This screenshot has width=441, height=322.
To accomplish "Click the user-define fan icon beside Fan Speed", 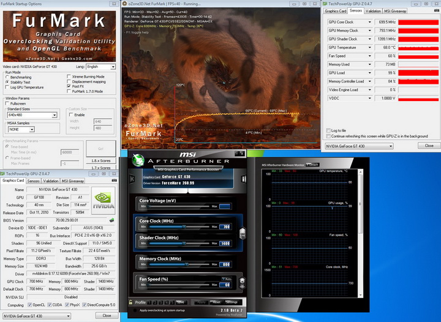I will [x=242, y=283].
